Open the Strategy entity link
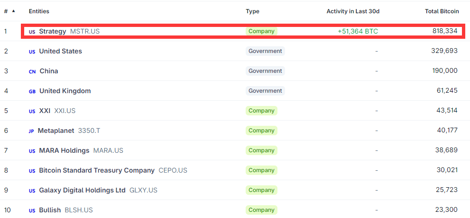 tap(53, 31)
